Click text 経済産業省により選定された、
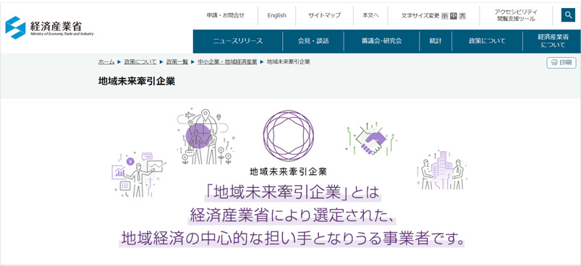 tap(292, 216)
